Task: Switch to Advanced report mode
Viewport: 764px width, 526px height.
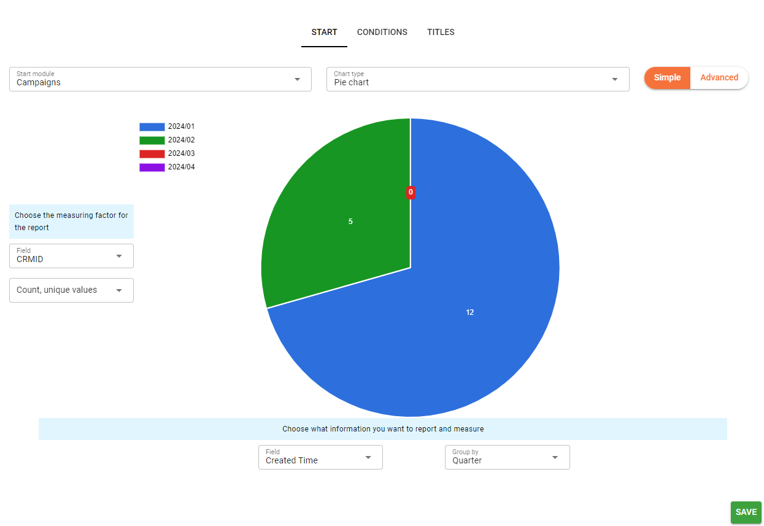Action: (719, 78)
